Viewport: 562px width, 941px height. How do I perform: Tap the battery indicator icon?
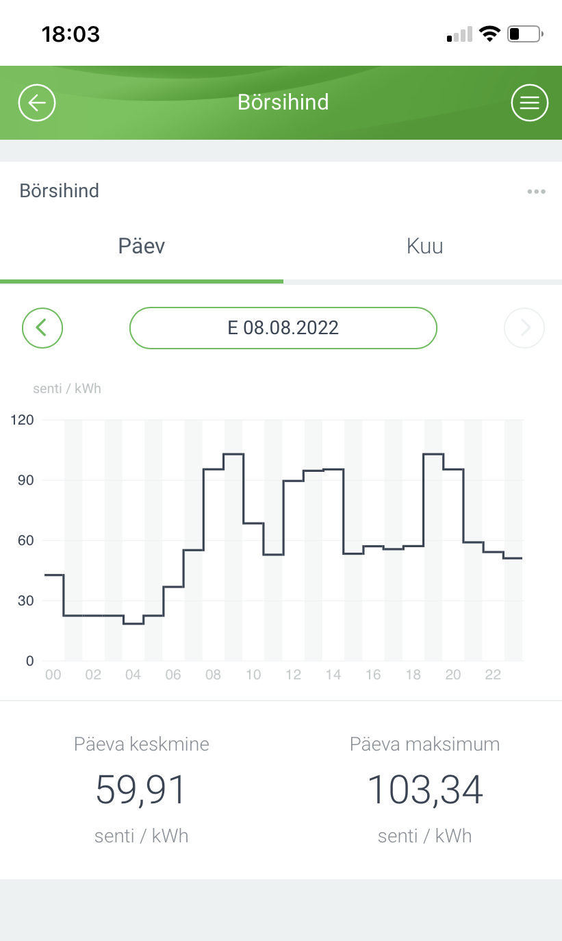point(525,34)
